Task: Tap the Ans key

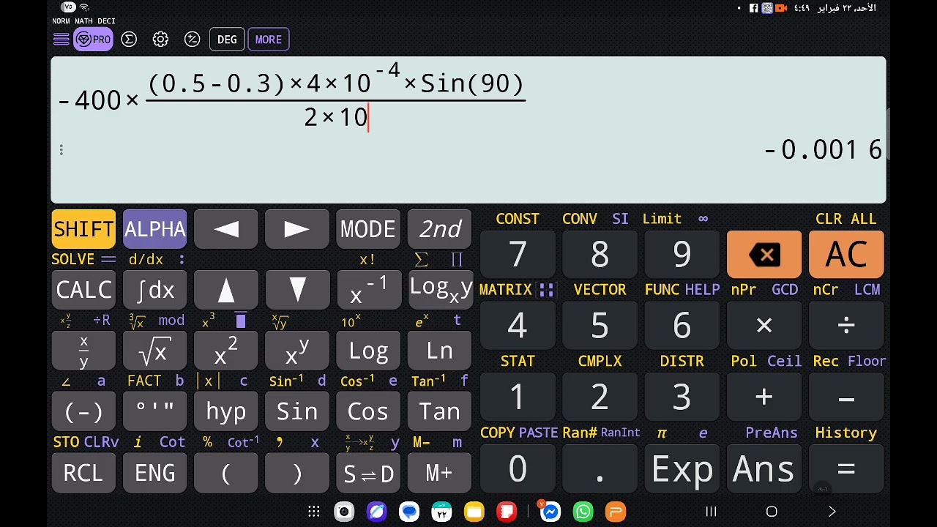Action: click(x=764, y=468)
